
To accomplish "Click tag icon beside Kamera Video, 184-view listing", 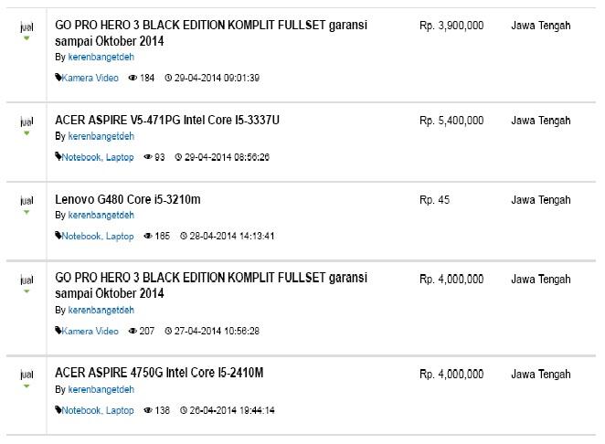I will [58, 78].
